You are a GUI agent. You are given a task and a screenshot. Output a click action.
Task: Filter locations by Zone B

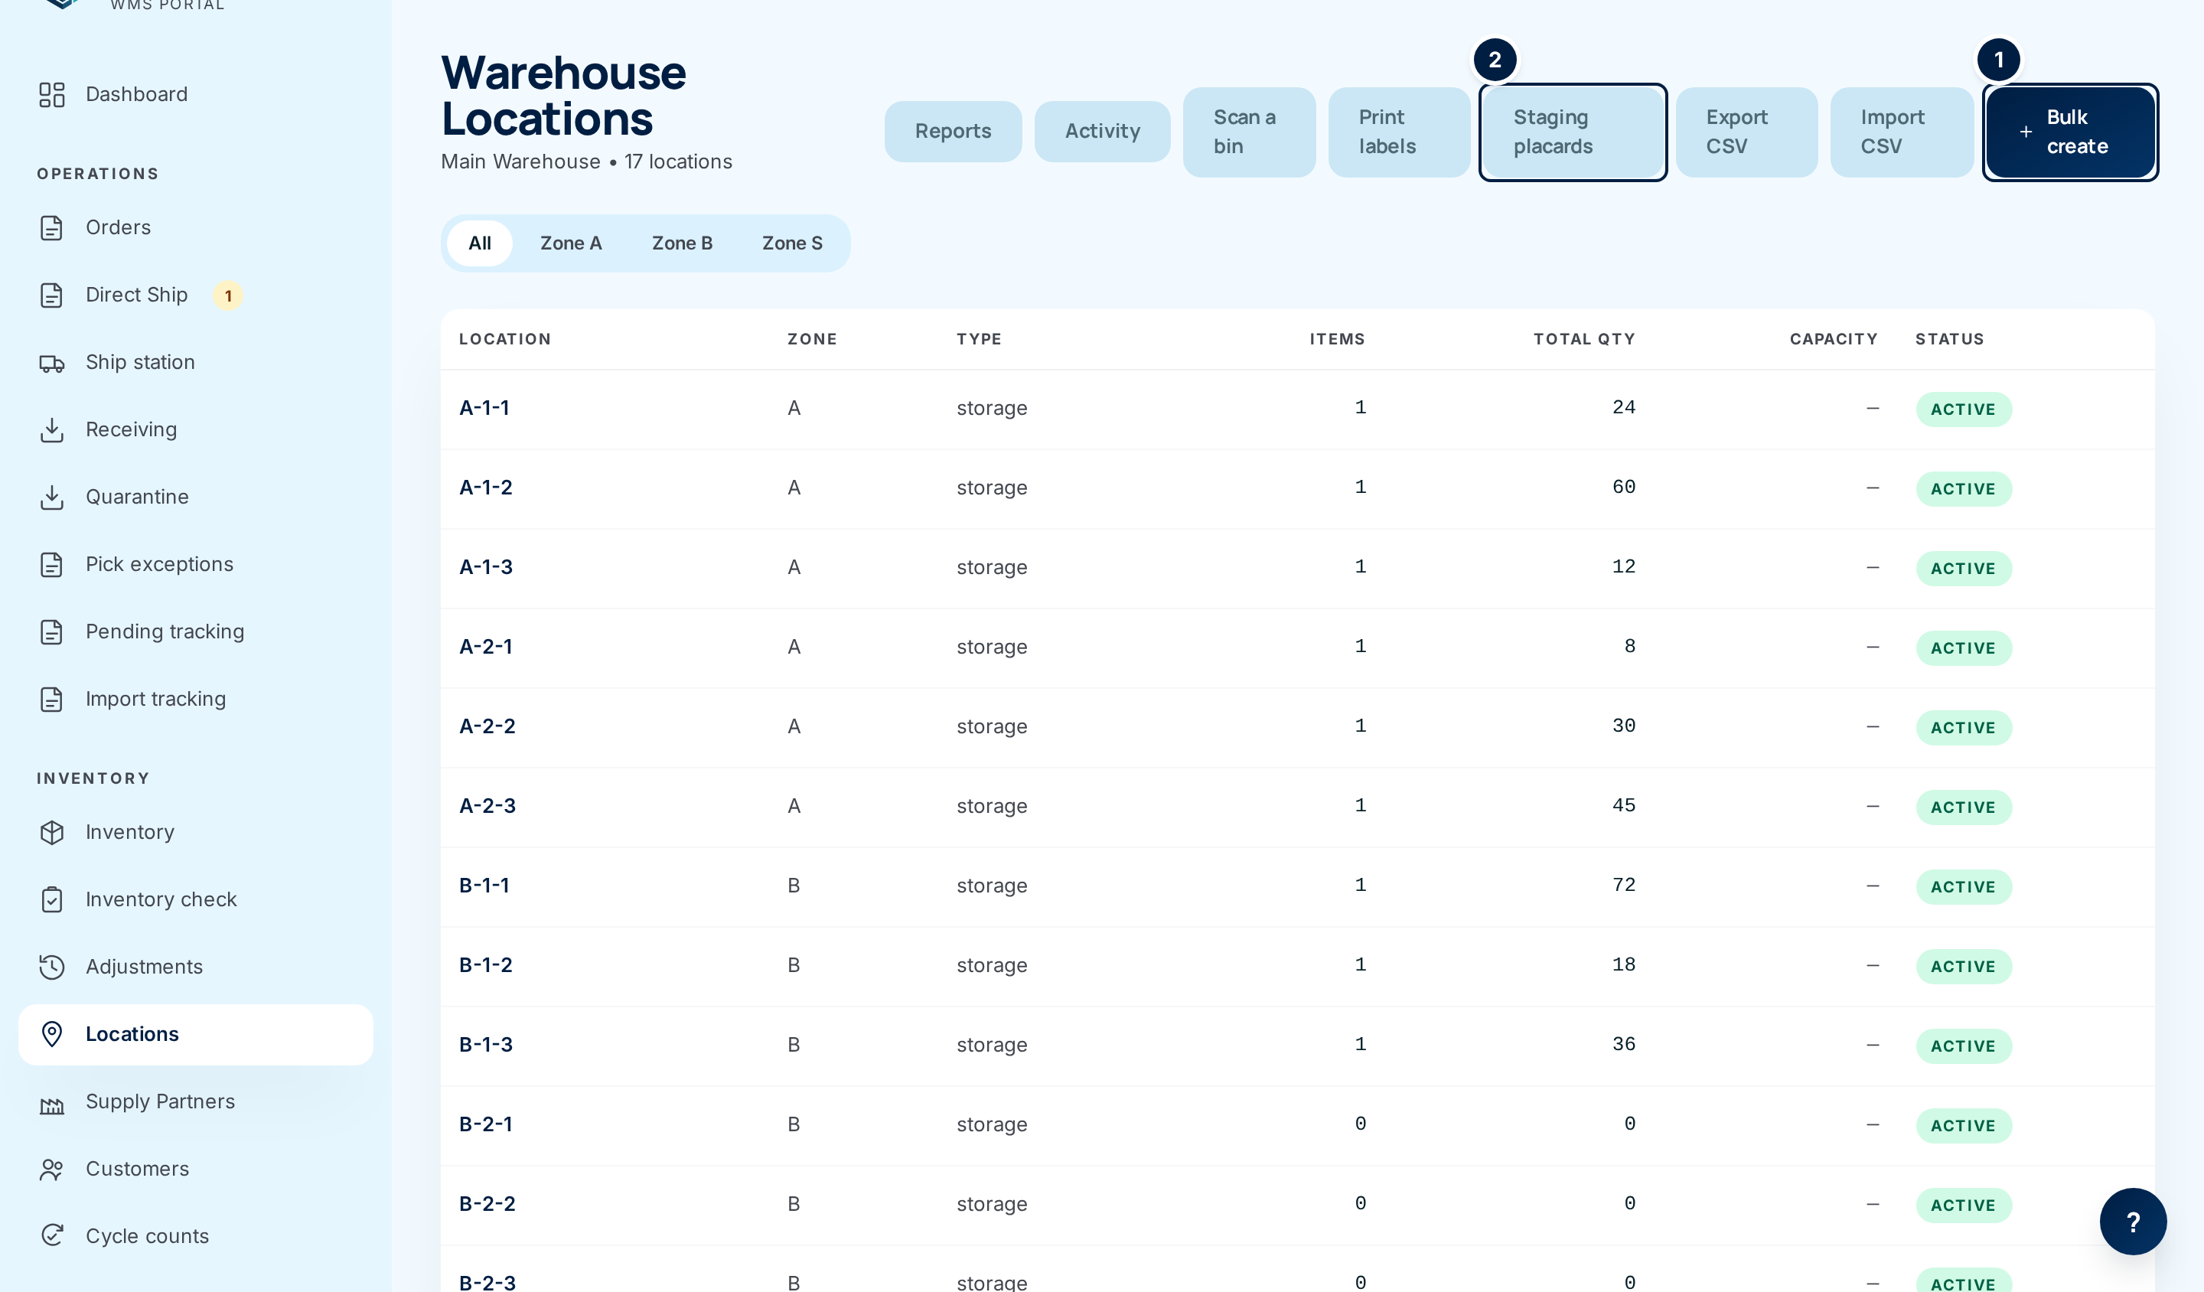[x=681, y=243]
